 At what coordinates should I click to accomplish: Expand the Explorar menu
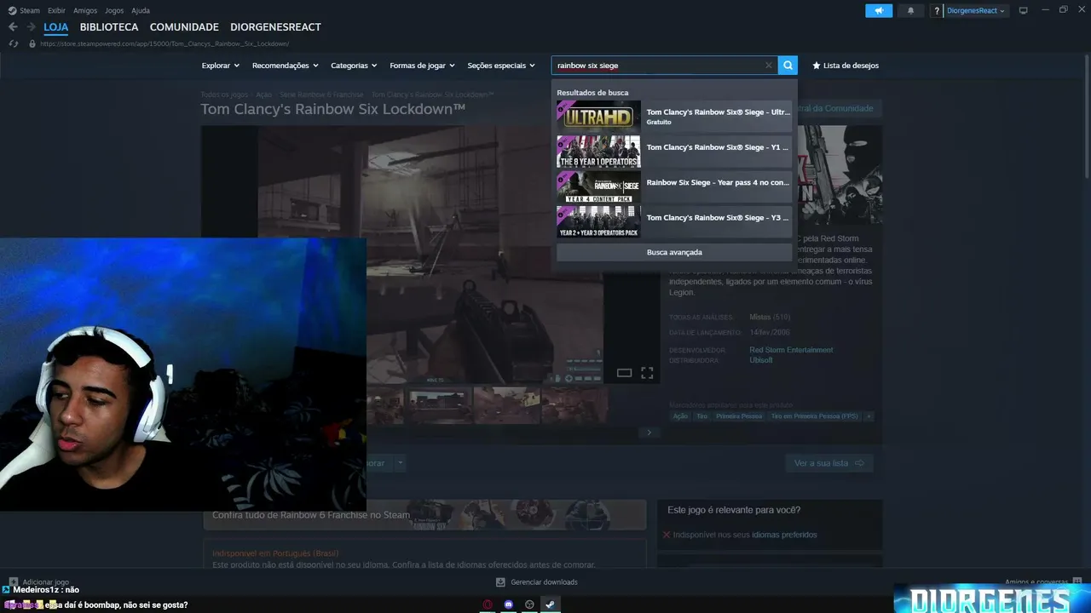coord(221,66)
